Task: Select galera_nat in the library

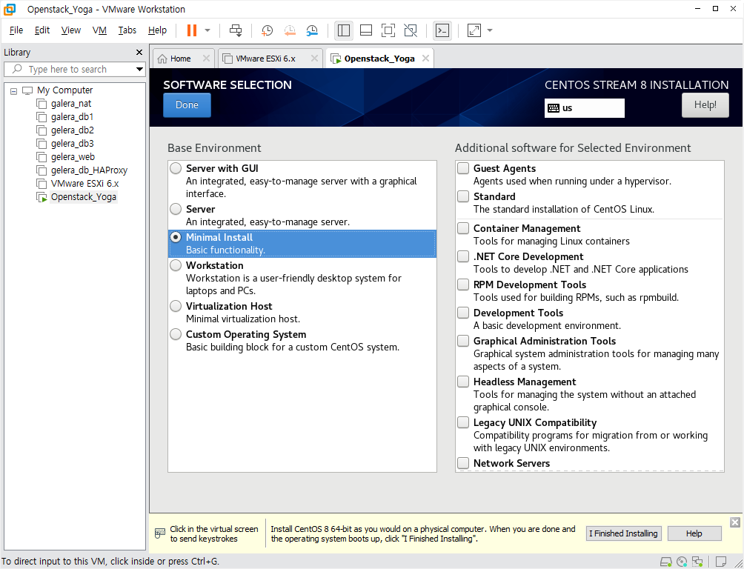Action: (70, 104)
